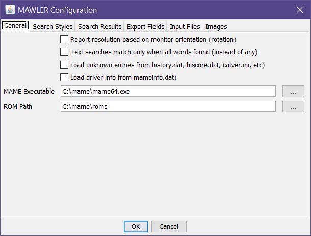Focus the ROM Path text field
This screenshot has height=236, width=311.
(x=168, y=107)
